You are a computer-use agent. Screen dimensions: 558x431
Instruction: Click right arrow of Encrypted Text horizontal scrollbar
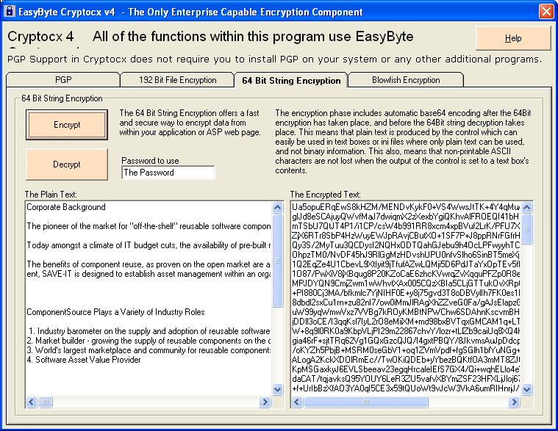point(514,402)
